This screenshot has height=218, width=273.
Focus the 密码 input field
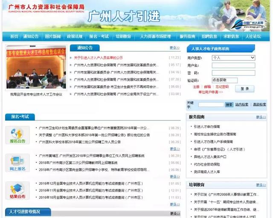[x=233, y=73]
